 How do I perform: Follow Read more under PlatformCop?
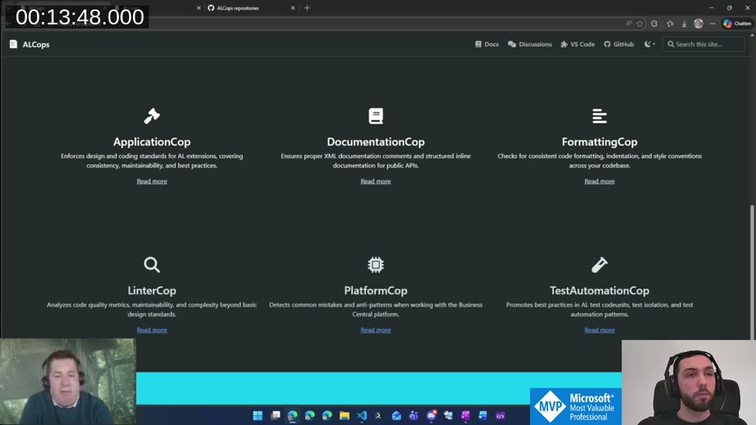(376, 330)
